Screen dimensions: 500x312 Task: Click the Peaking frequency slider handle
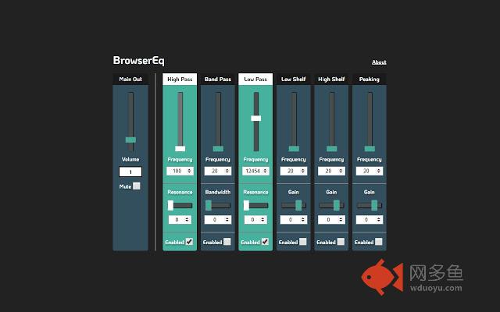(370, 148)
